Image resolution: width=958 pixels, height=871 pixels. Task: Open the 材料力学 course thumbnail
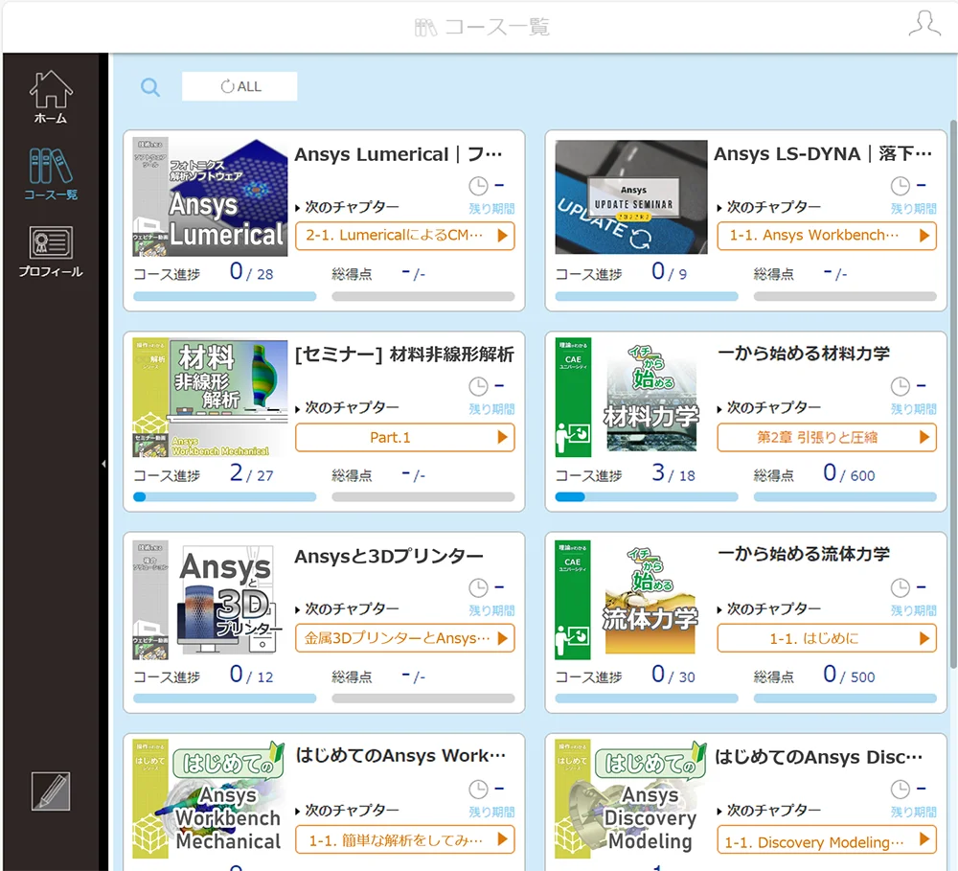tap(627, 398)
